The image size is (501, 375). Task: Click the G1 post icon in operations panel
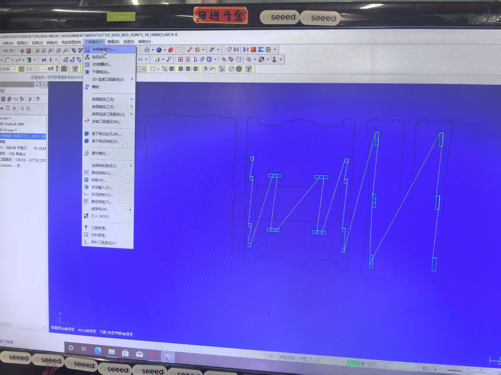16,99
